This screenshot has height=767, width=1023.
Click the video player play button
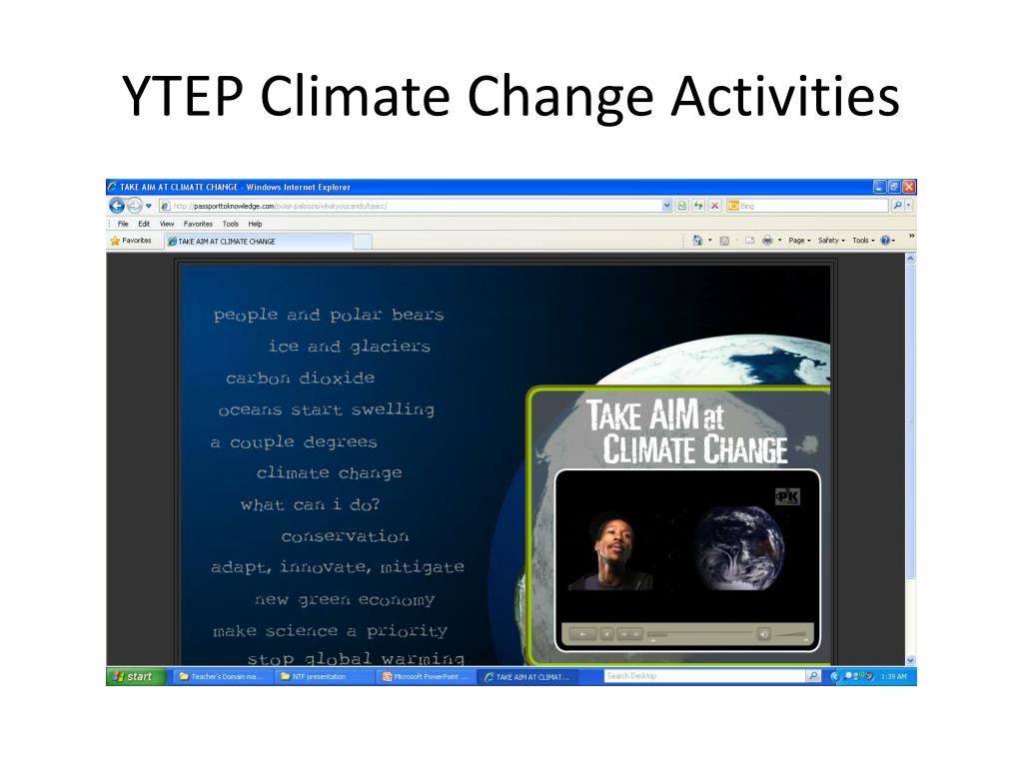click(x=583, y=633)
